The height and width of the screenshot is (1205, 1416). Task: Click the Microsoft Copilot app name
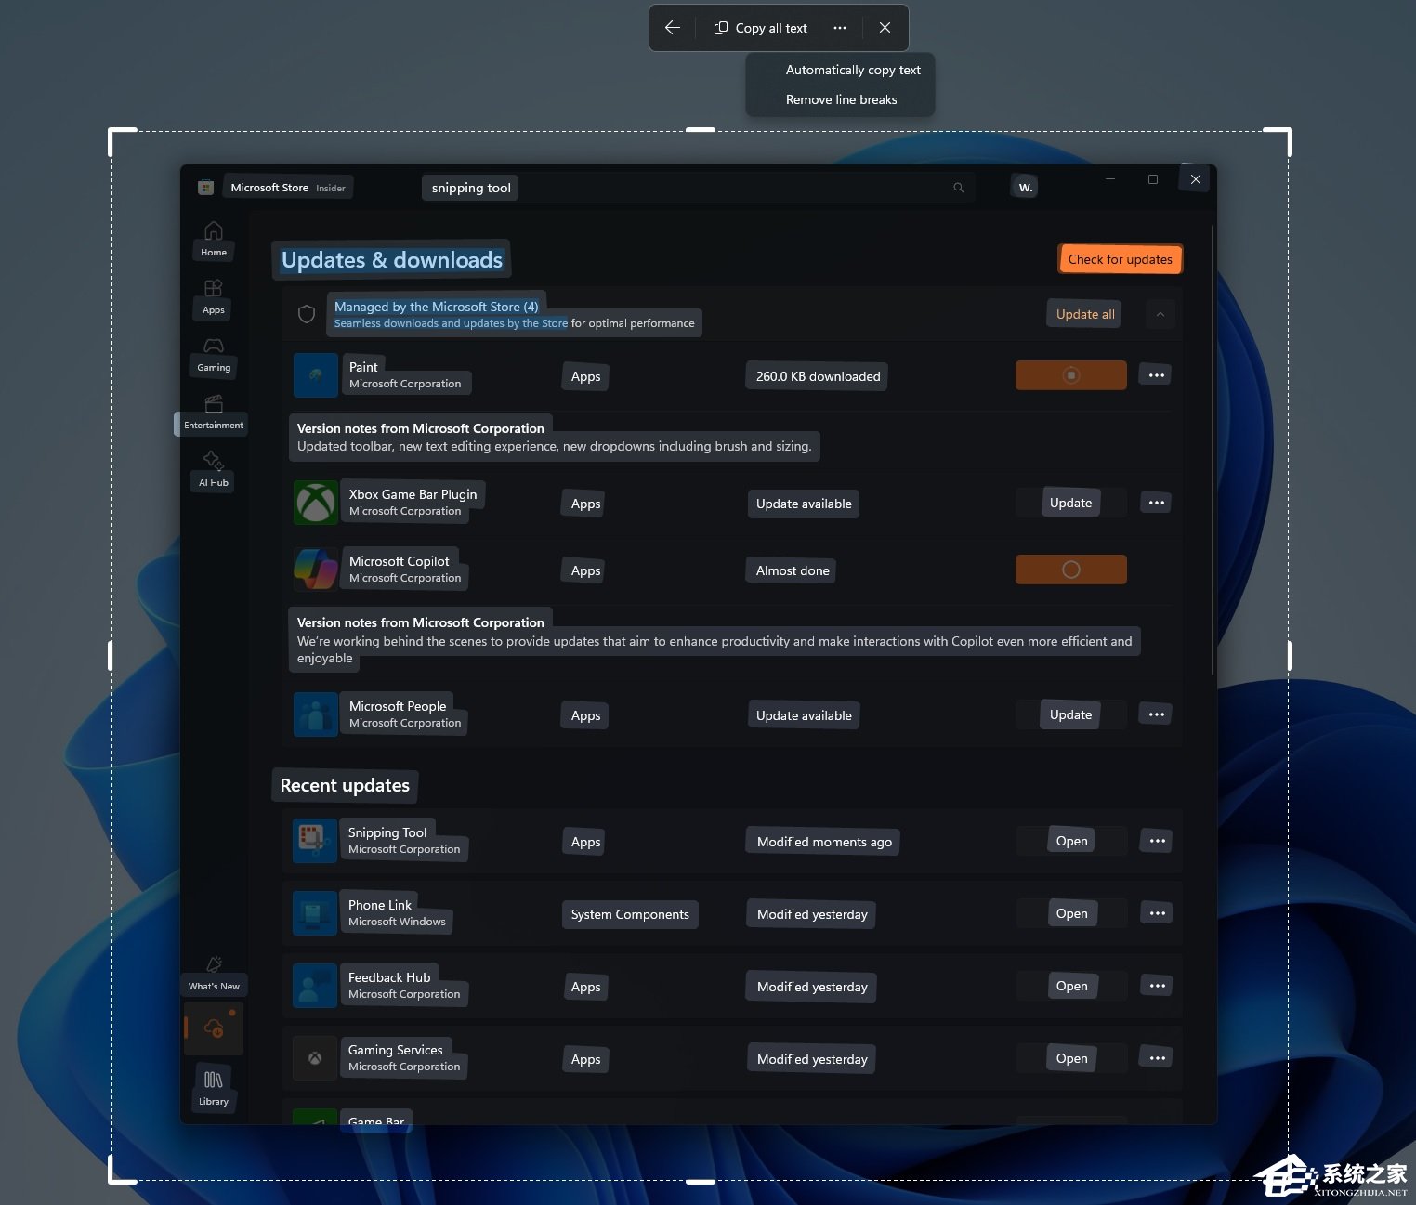[399, 561]
